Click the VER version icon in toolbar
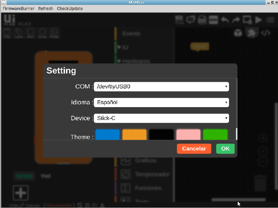Viewport: 278px width, 208px height. pyautogui.click(x=179, y=20)
